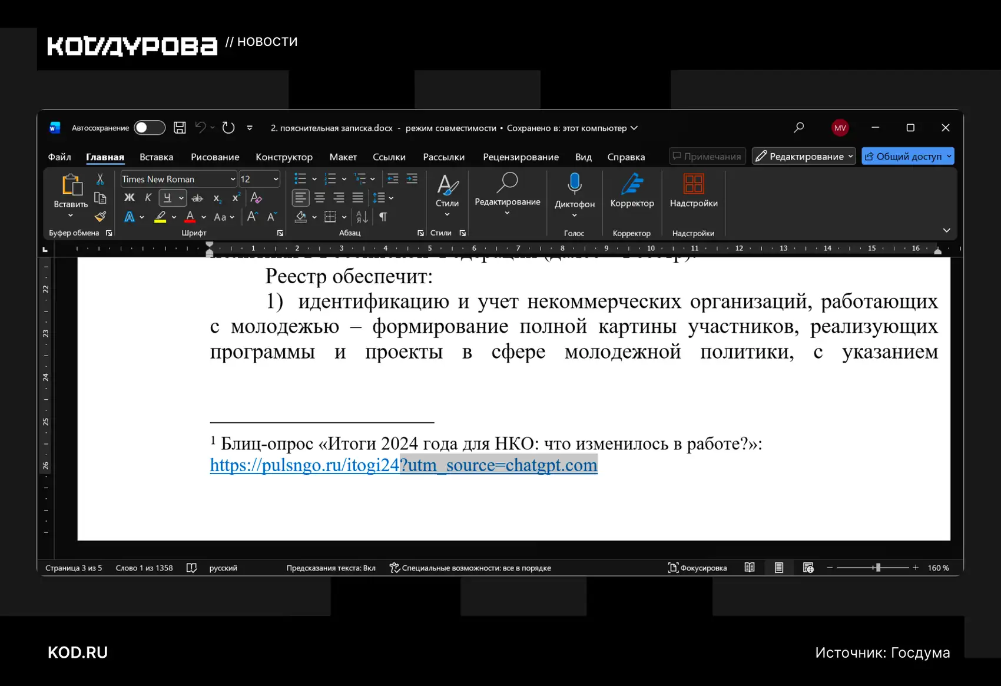Open the pulsngo.ru/itogi24 footnote link
This screenshot has width=1001, height=686.
pos(403,465)
